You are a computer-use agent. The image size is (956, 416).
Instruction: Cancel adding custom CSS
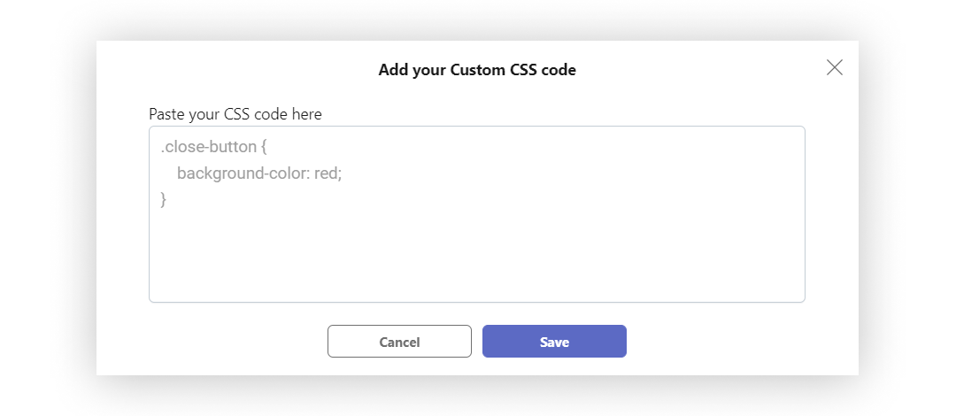pyautogui.click(x=399, y=341)
